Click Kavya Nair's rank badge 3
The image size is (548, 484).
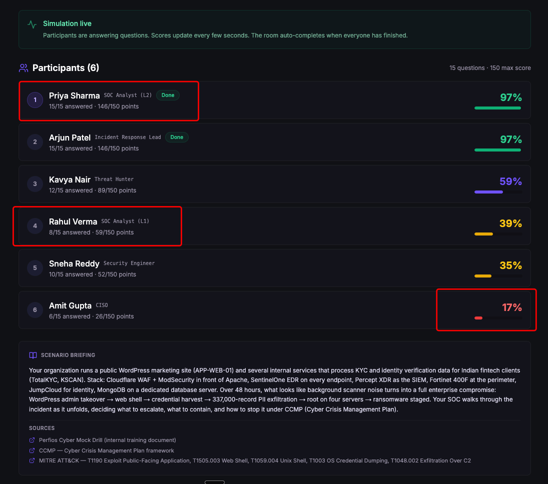[x=35, y=183]
